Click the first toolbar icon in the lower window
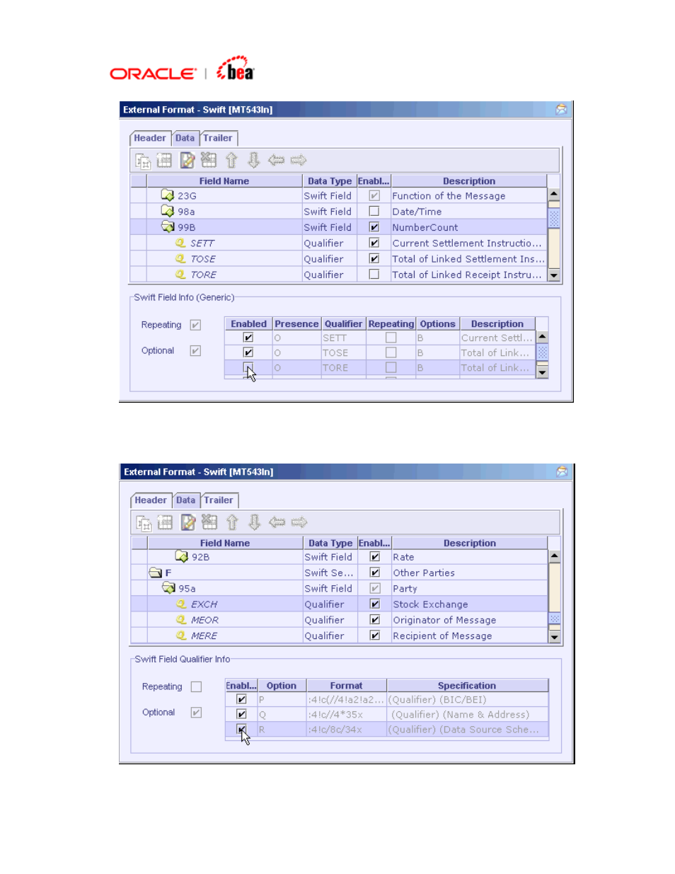This screenshot has width=675, height=874. (144, 523)
